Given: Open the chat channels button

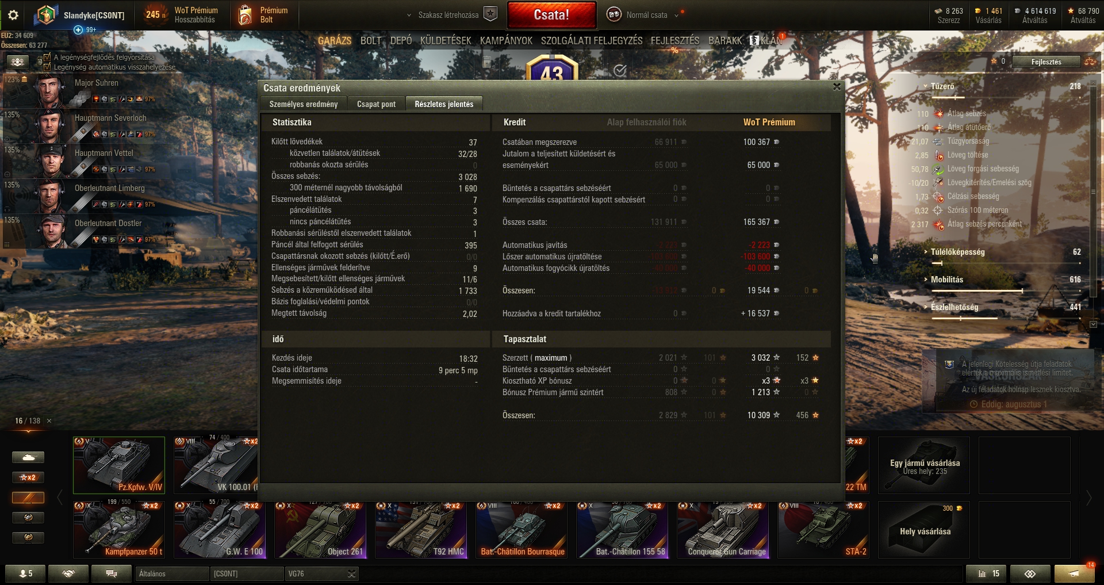Looking at the screenshot, I should click(112, 573).
